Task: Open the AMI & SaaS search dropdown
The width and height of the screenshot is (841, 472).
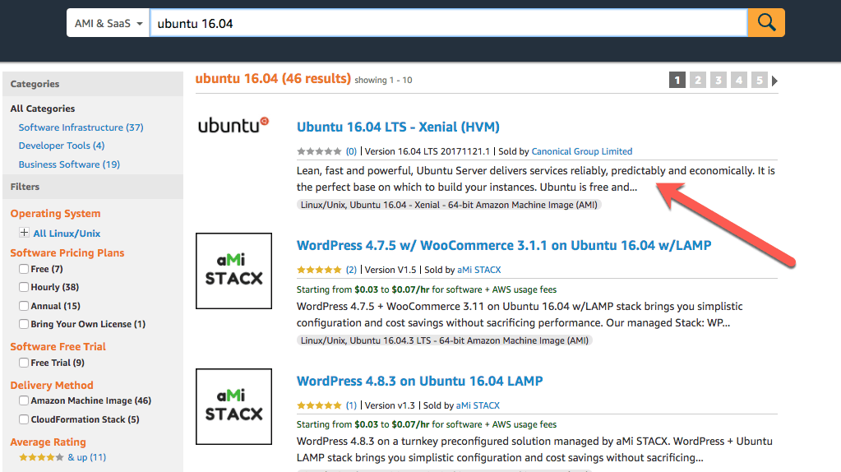Action: 109,23
